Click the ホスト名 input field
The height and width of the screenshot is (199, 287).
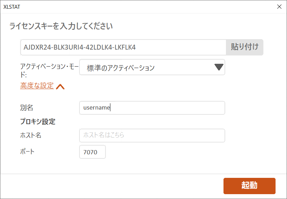[152, 136]
